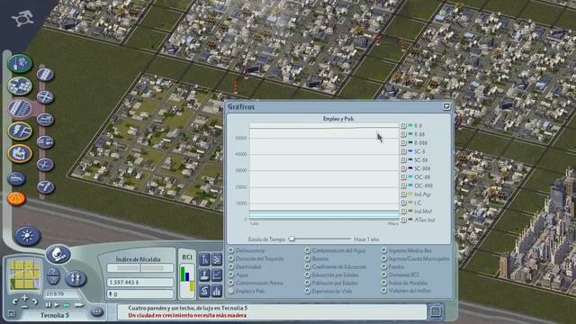This screenshot has width=576, height=324.
Task: Click the Escala de Tiempo slider handle
Action: tap(292, 239)
